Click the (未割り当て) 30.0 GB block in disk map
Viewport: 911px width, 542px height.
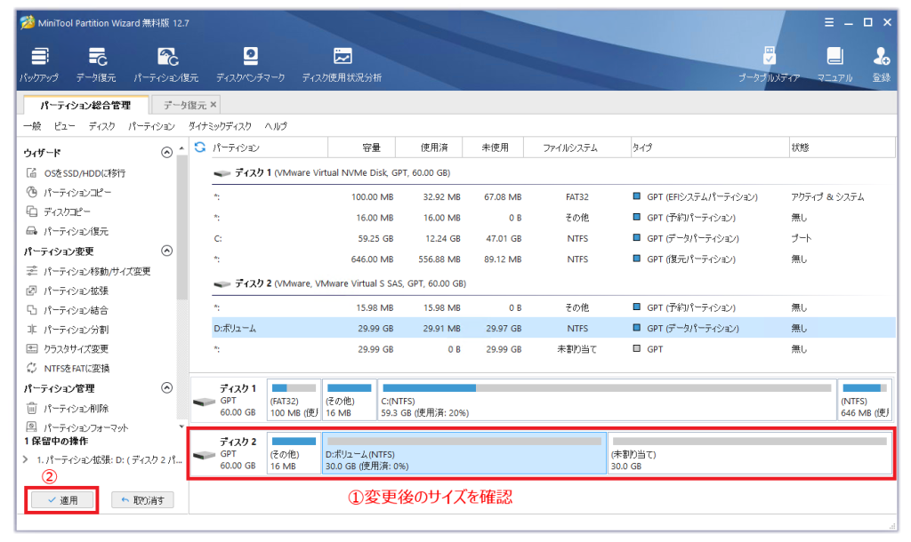[x=749, y=453]
